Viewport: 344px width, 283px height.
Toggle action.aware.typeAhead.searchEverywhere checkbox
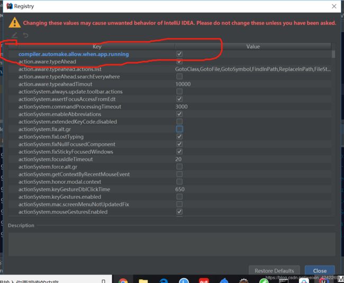(x=179, y=76)
